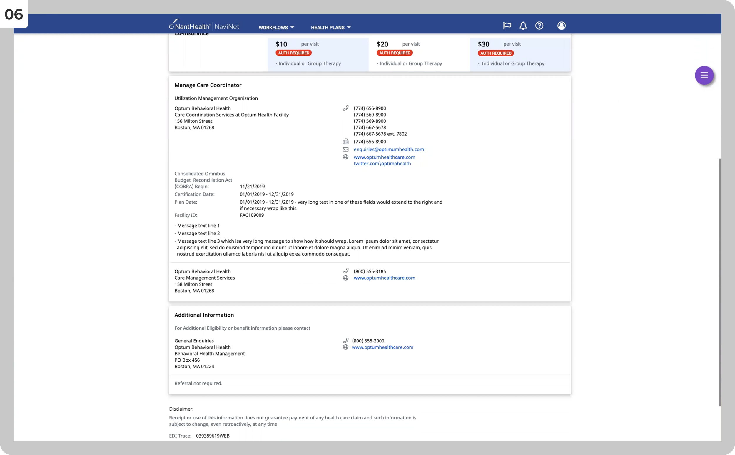The image size is (735, 455).
Task: Click globe icon in Utilization Management section
Action: tap(346, 157)
